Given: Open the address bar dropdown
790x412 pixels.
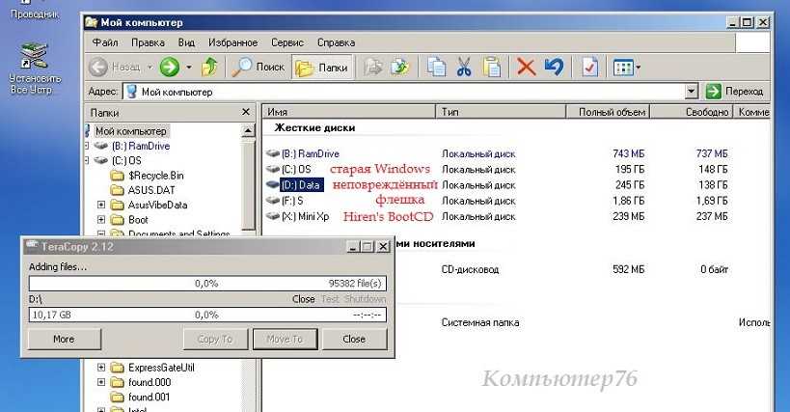Looking at the screenshot, I should tap(692, 92).
